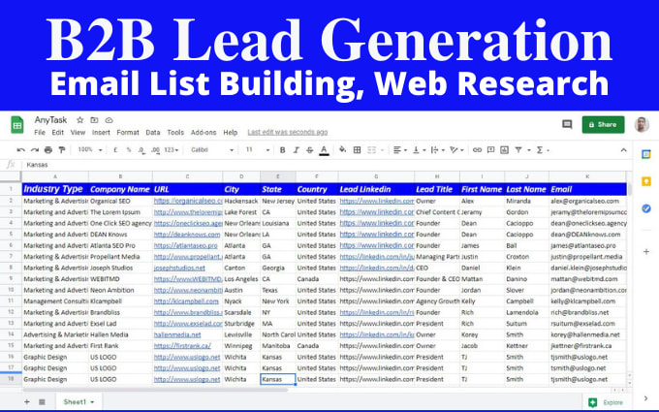
Task: Open the Format menu
Action: [128, 133]
